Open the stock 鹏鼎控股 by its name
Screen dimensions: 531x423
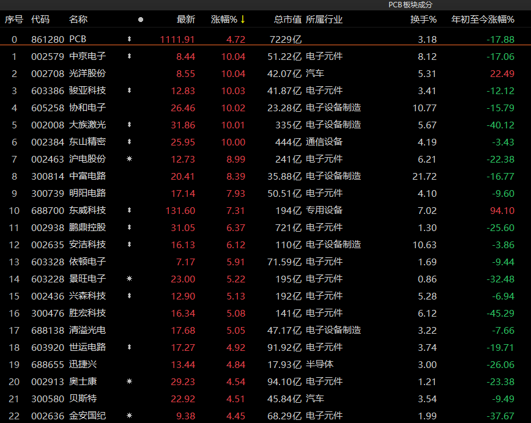(x=87, y=227)
